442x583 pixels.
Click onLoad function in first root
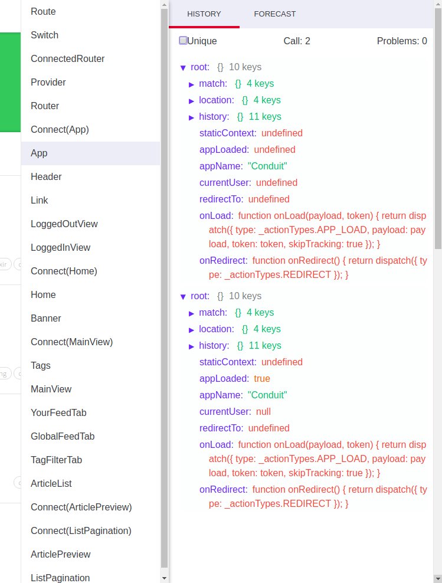(313, 230)
